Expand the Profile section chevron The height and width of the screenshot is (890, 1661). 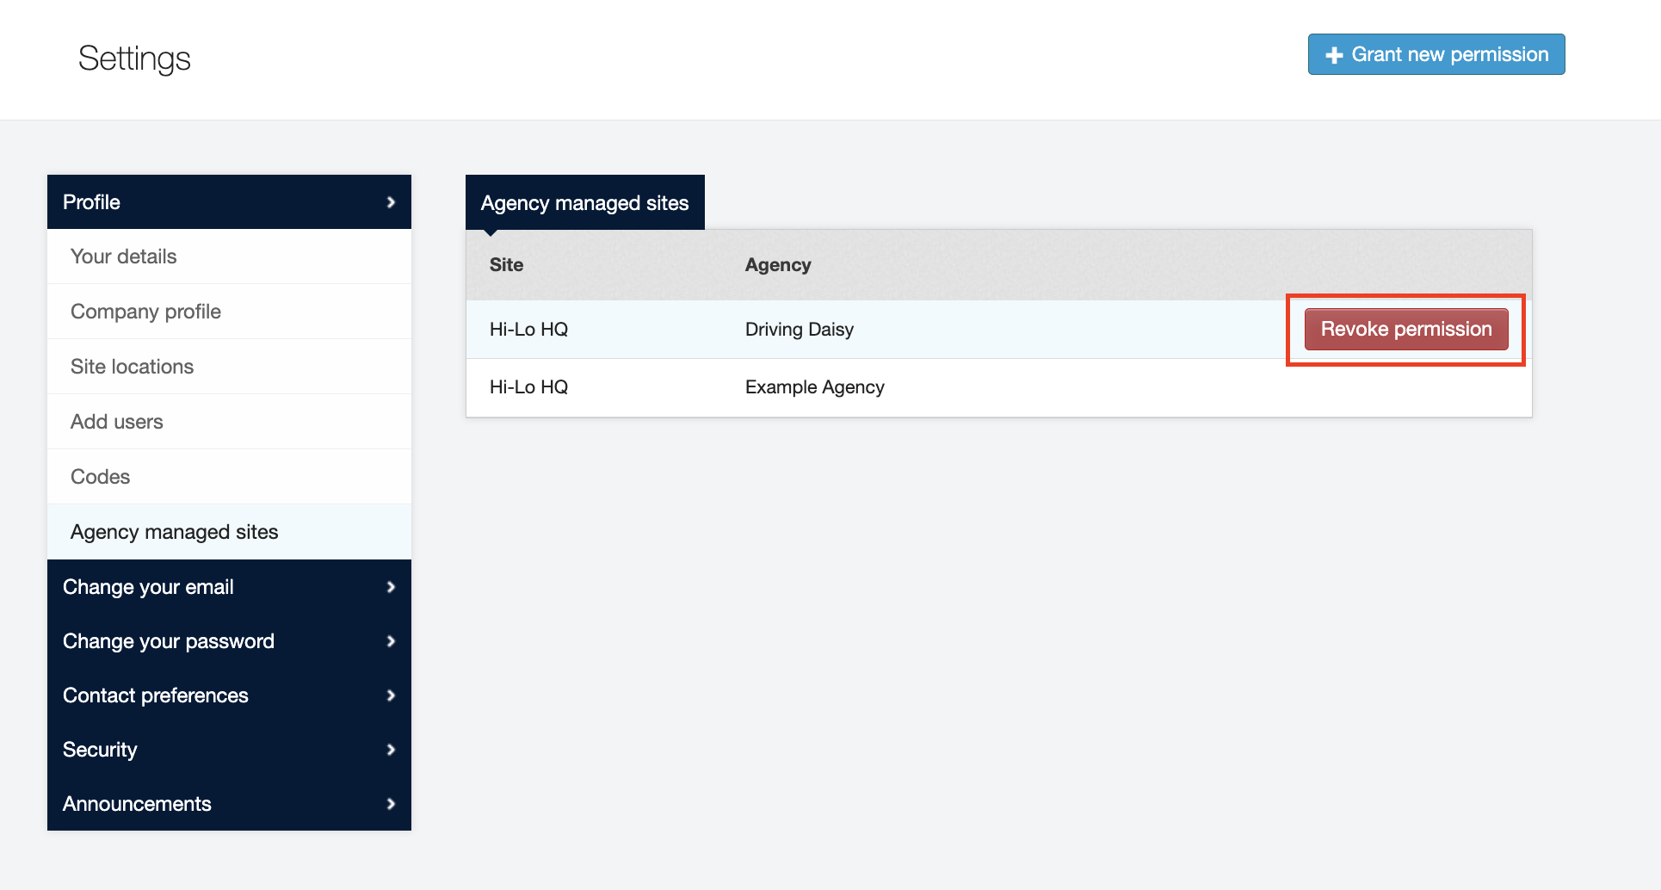(x=391, y=202)
